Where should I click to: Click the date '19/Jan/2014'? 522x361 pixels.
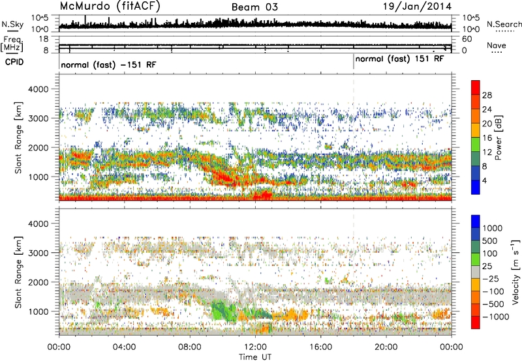click(417, 7)
